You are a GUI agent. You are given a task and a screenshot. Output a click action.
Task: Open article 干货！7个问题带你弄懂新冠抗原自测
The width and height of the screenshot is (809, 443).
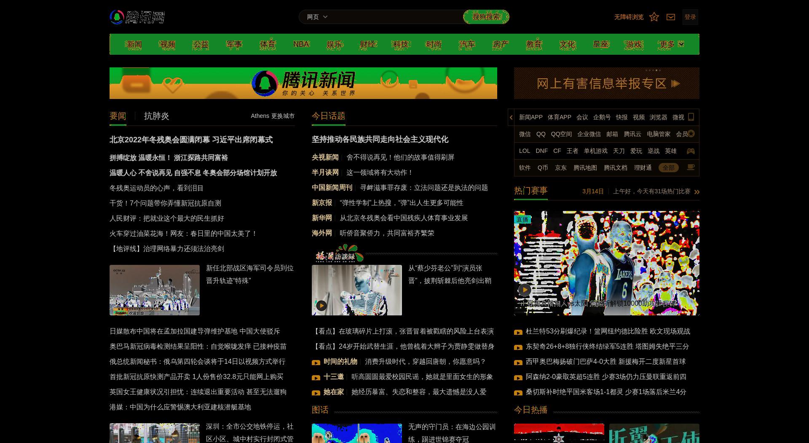click(165, 203)
